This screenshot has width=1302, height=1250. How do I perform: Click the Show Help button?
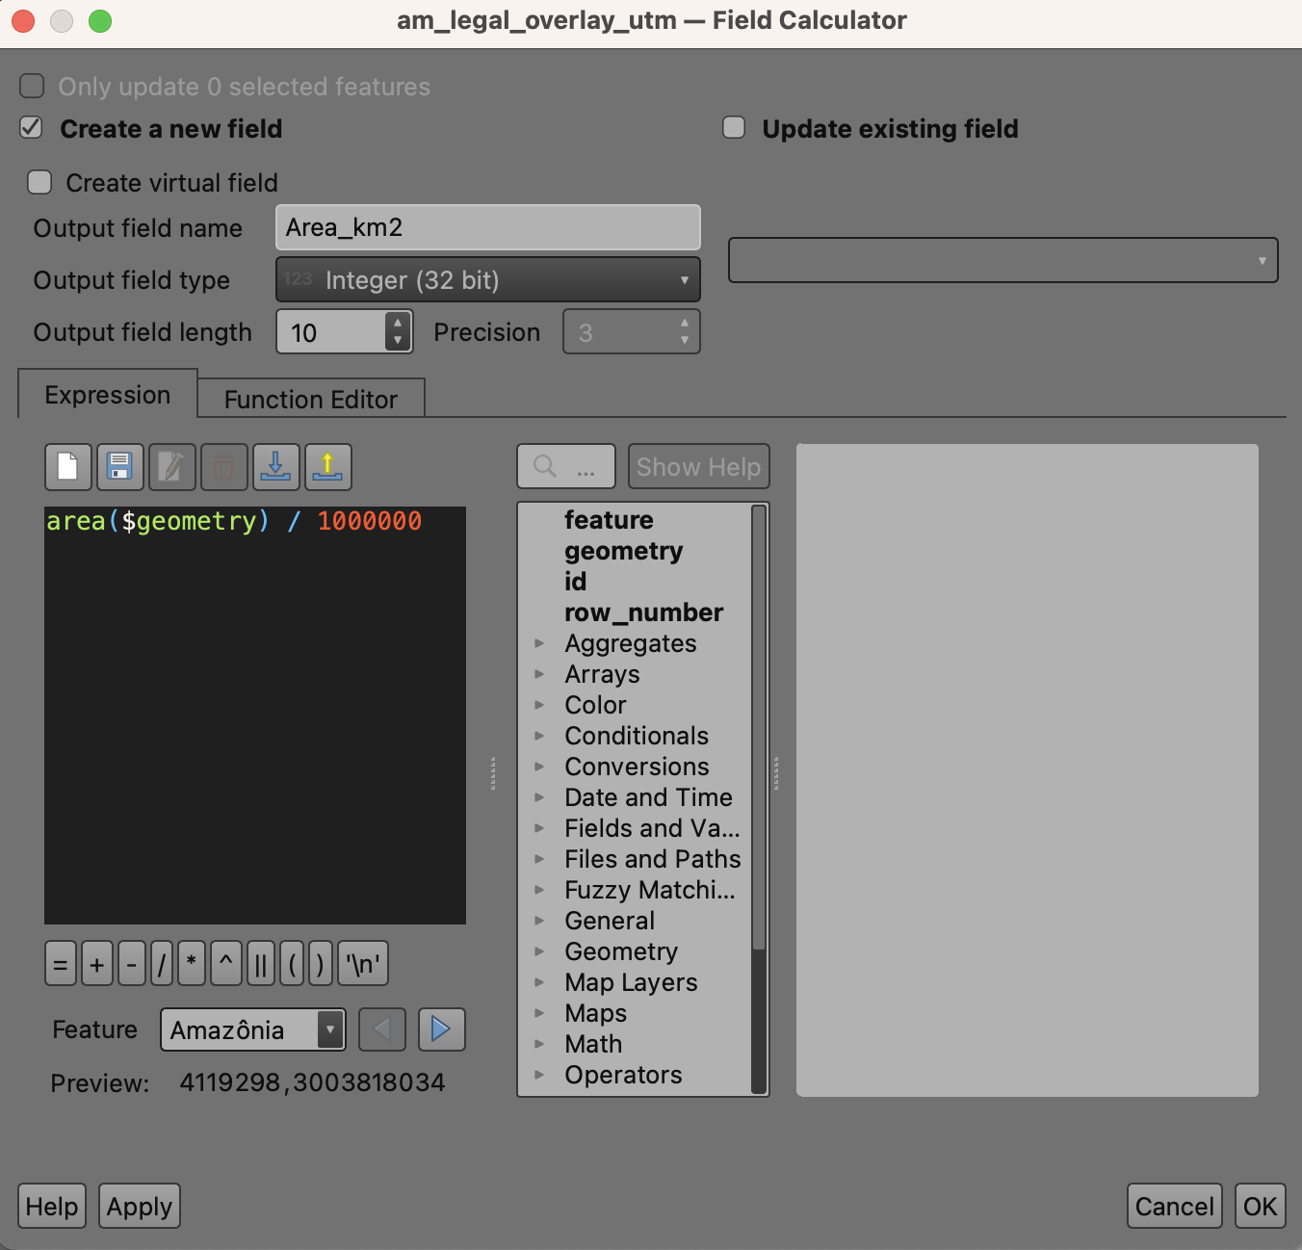[698, 467]
